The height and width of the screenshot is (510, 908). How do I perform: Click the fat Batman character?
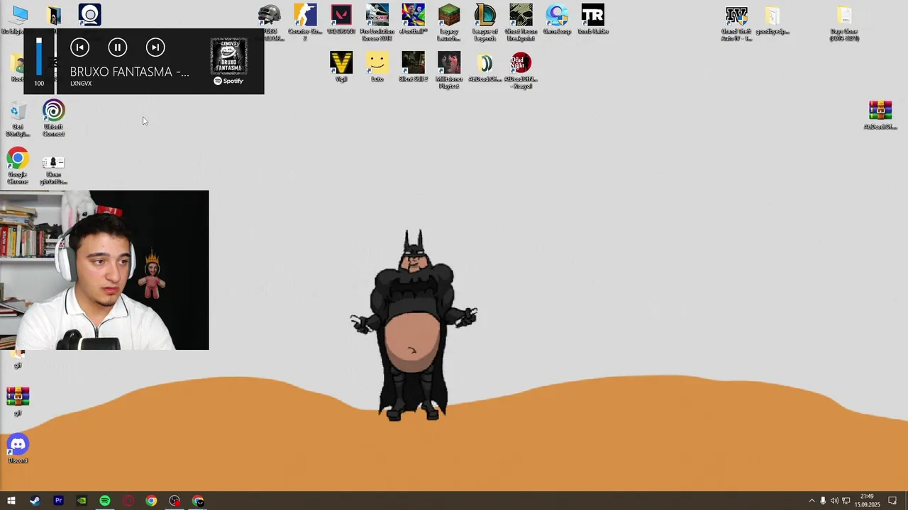(x=414, y=325)
